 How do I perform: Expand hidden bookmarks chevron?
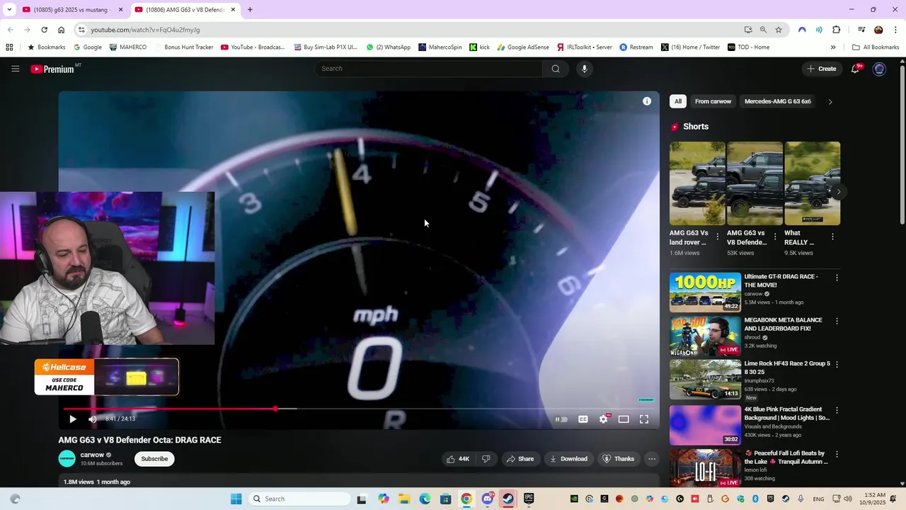pos(833,47)
